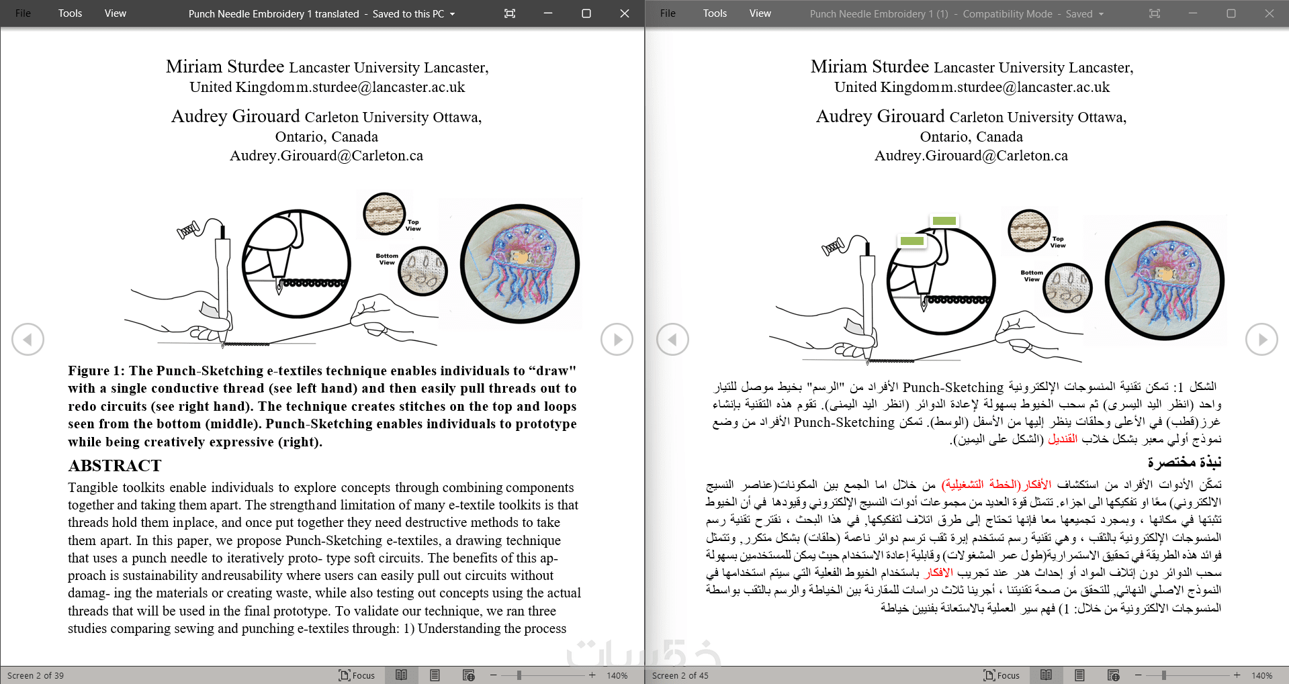Switch to Web Layout in the 'Screen 2 of 45' status bar
The width and height of the screenshot is (1289, 684).
(1114, 675)
